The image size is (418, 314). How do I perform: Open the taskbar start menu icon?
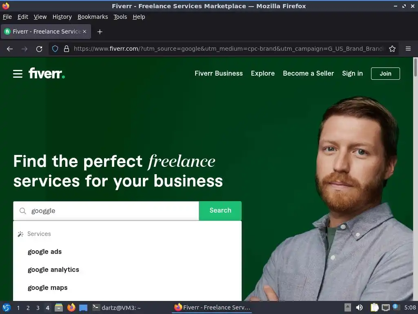coord(7,307)
